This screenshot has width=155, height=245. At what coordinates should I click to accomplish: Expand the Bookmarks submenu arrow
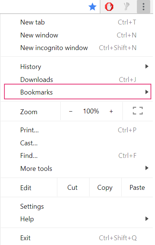pos(147,92)
